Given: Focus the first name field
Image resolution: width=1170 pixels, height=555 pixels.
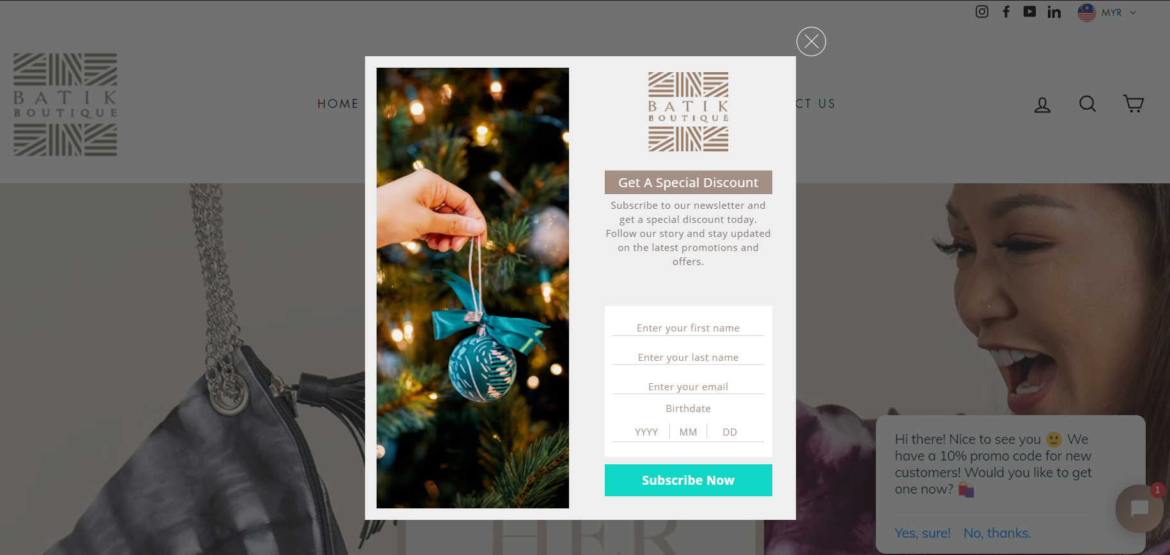Looking at the screenshot, I should [688, 328].
